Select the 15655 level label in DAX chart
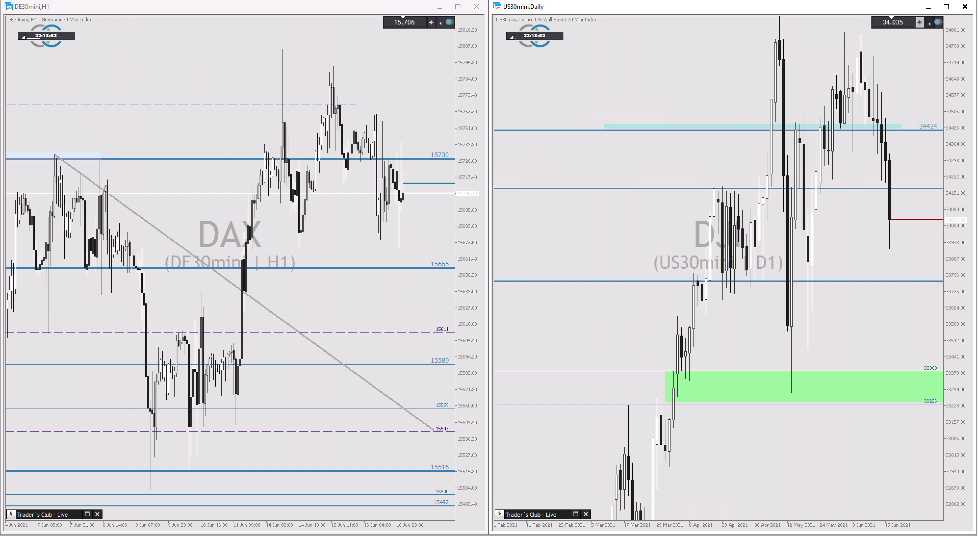This screenshot has height=536, width=978. coord(440,264)
